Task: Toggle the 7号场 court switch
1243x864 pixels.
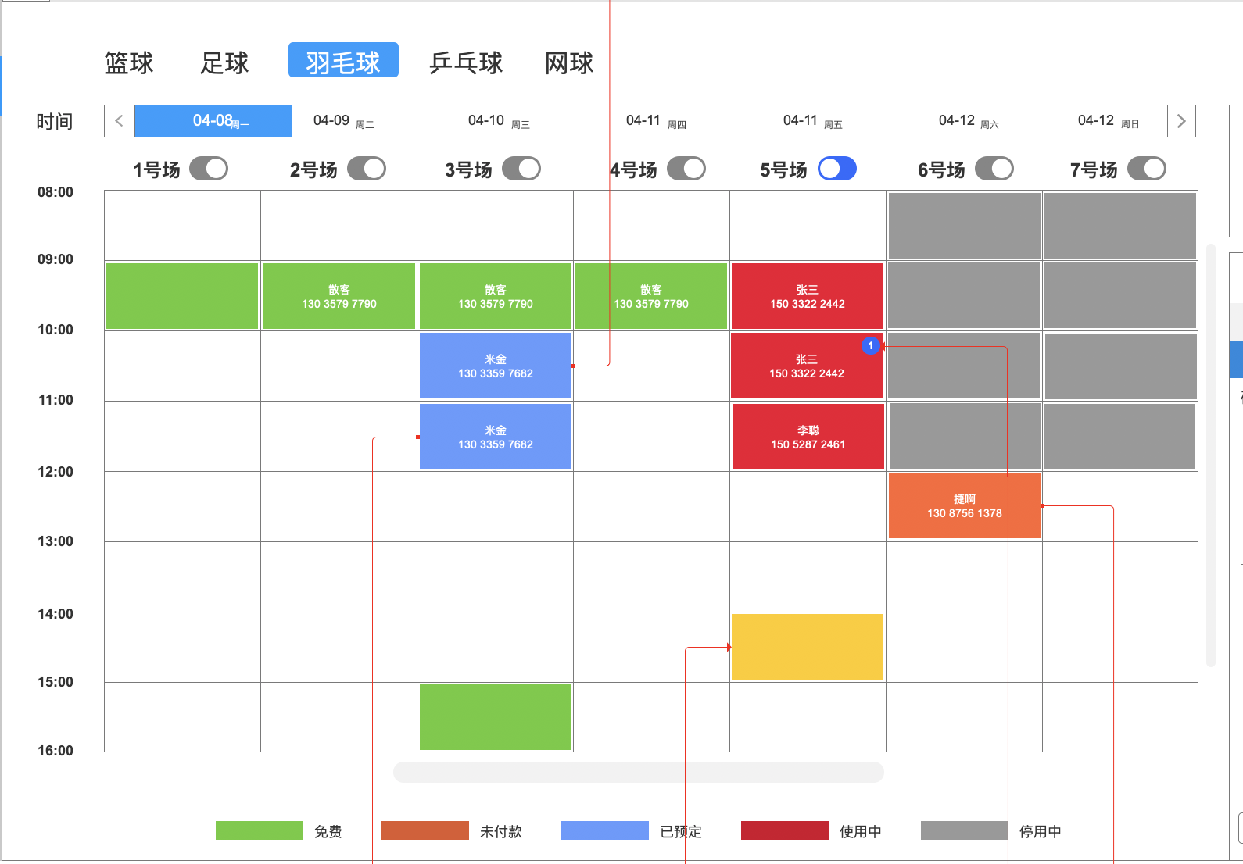Action: click(1146, 169)
